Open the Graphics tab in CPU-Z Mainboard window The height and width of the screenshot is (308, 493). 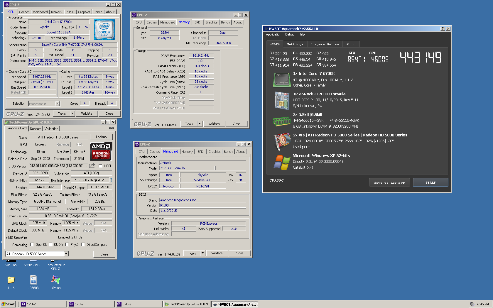214,152
